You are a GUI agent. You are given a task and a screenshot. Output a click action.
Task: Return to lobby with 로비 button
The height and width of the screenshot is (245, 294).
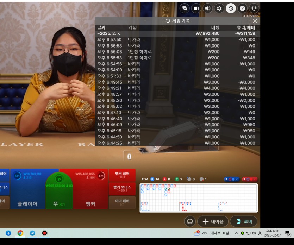tap(243, 221)
